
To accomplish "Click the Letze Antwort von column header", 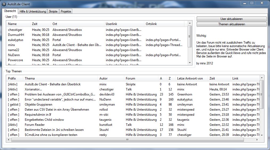I will pos(190,78).
